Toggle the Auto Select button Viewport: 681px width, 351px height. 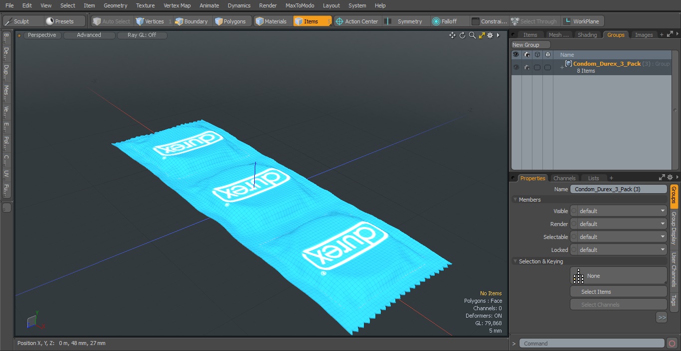point(111,21)
